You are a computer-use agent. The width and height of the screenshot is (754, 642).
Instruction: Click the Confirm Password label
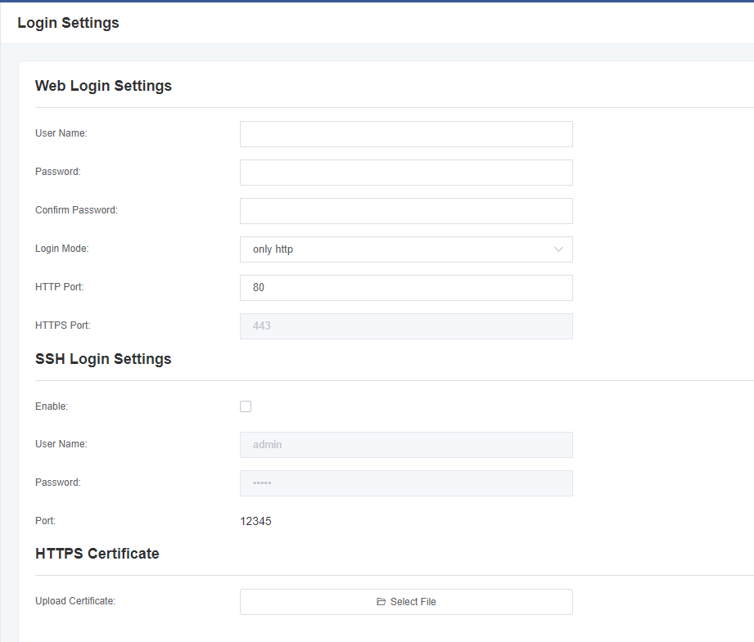(76, 210)
